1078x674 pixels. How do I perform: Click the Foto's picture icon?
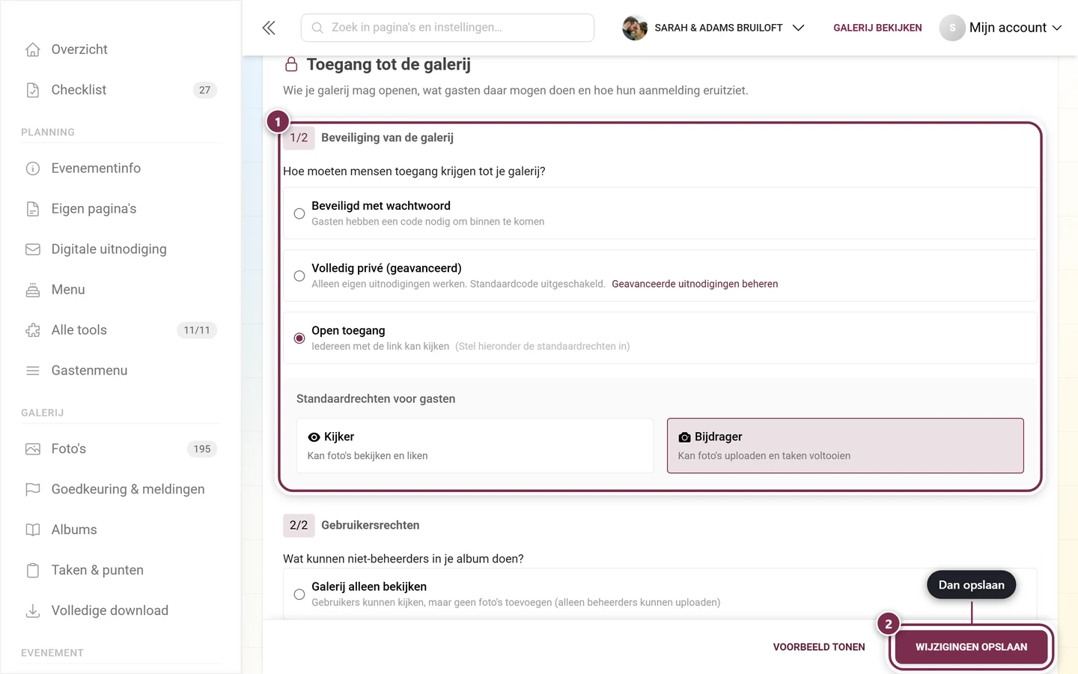pos(33,449)
